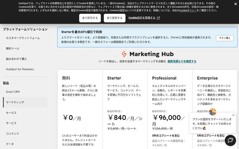239x149 pixels.
Task: Click the Professional plan title
Action: tap(164, 78)
